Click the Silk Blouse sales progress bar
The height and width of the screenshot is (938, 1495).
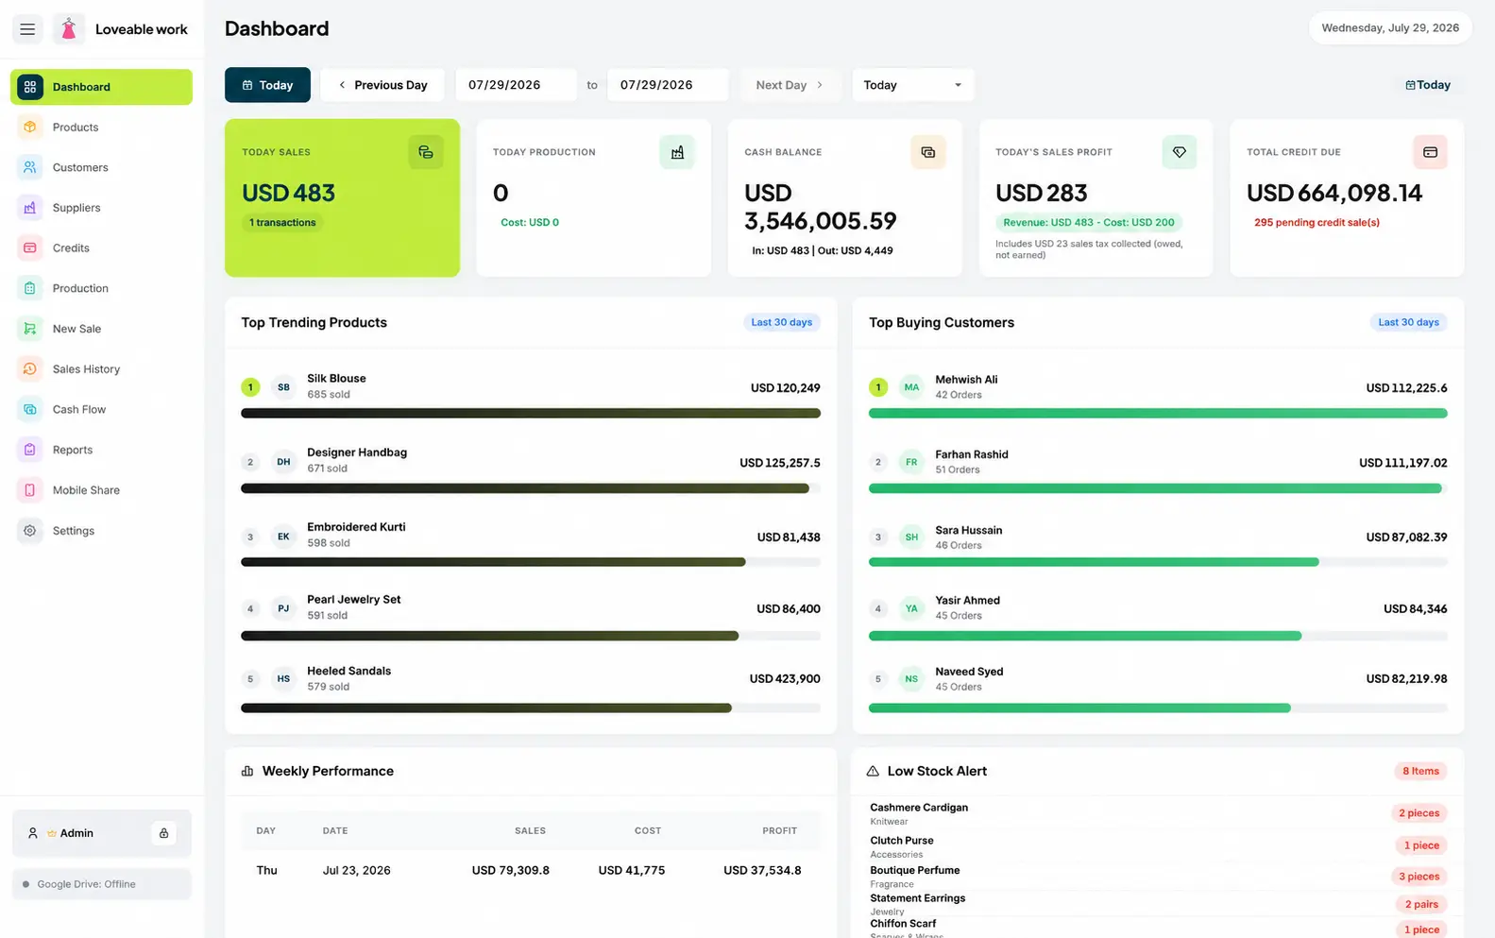pyautogui.click(x=531, y=413)
